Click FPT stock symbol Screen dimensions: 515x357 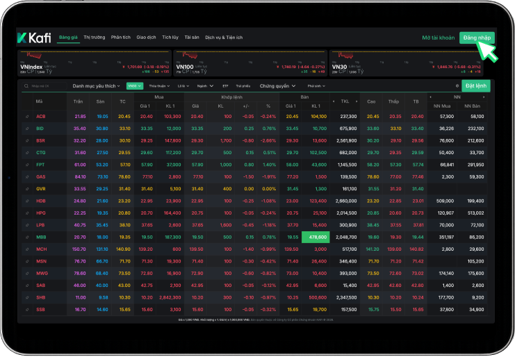point(40,165)
